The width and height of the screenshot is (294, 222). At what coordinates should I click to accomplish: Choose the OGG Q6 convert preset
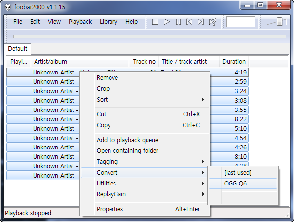(243, 184)
